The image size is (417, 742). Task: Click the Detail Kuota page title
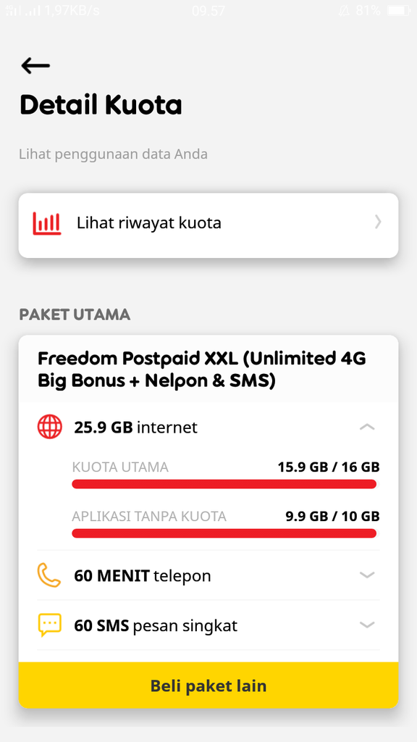(101, 105)
